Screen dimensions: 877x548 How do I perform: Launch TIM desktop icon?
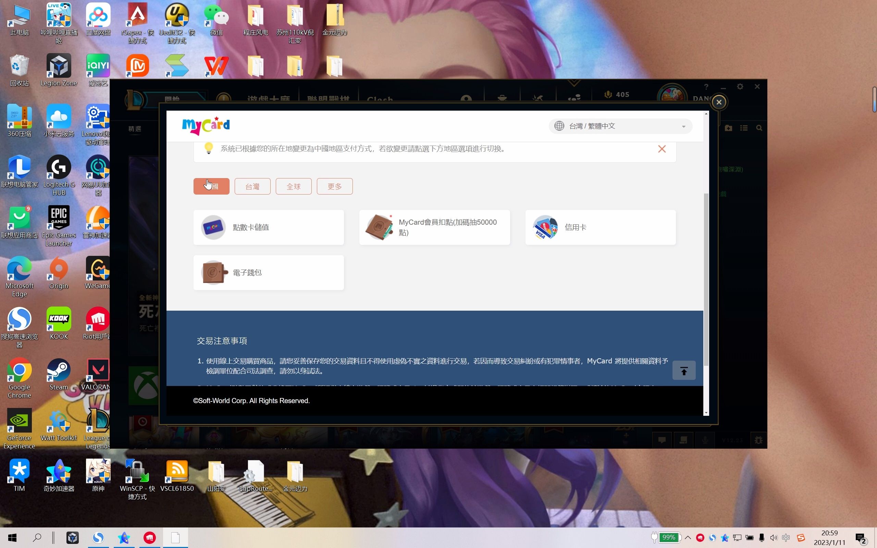click(20, 476)
